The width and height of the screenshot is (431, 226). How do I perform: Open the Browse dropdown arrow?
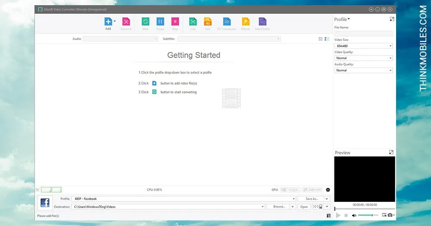tap(293, 207)
